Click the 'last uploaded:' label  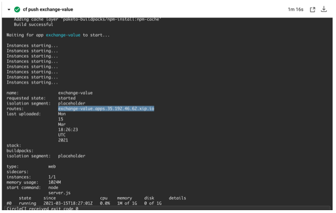(24, 114)
